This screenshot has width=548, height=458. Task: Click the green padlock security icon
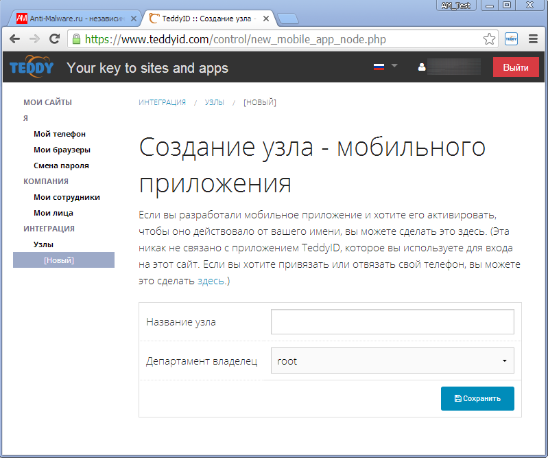point(76,39)
